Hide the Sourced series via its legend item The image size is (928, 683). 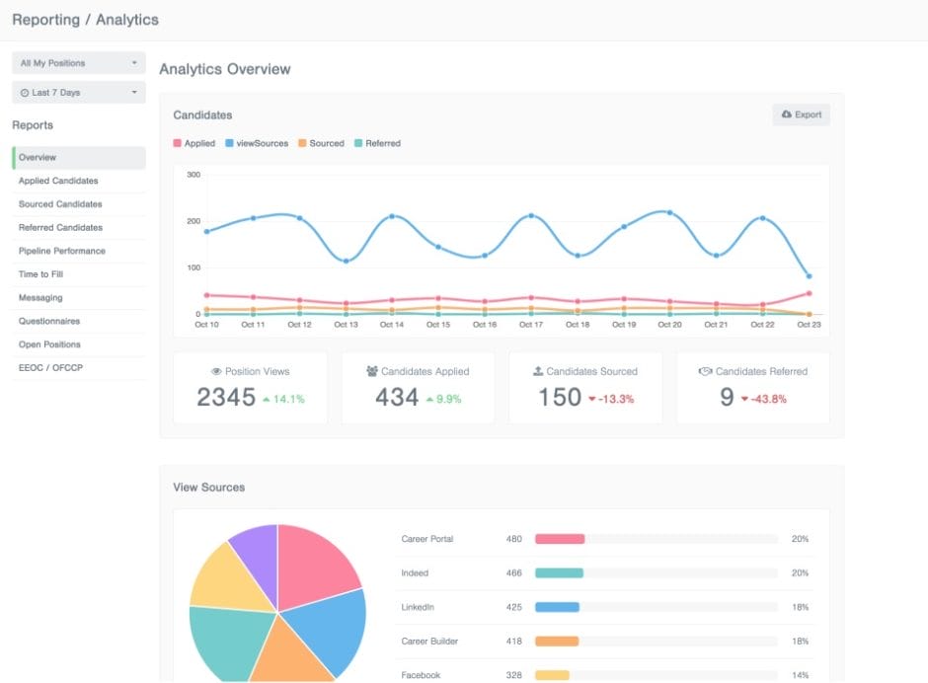[x=322, y=143]
